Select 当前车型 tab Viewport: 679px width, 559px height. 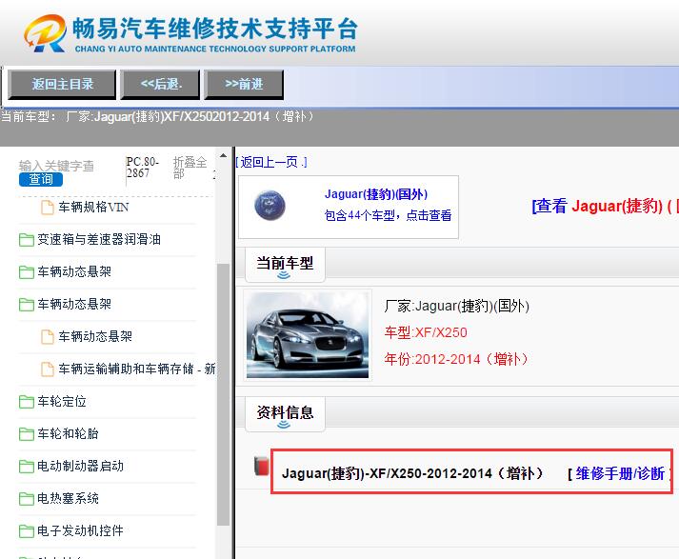(285, 264)
